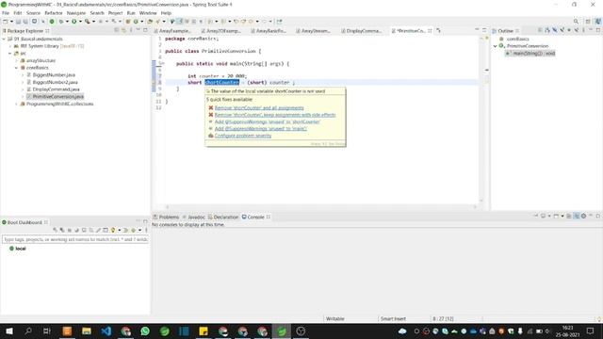Viewport: 603px width, 339px height.
Task: Click the New Java Class green icon
Action: point(136,22)
